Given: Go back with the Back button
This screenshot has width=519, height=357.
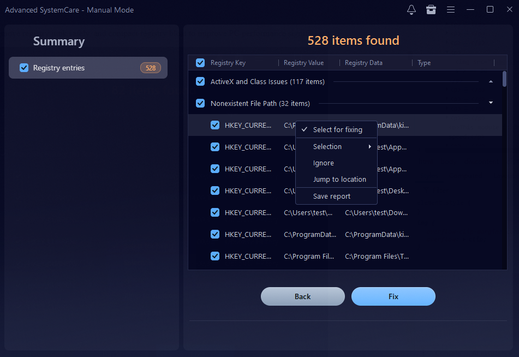Looking at the screenshot, I should tap(303, 296).
